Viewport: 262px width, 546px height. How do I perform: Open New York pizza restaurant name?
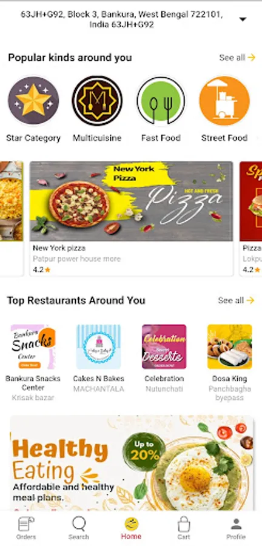point(59,248)
